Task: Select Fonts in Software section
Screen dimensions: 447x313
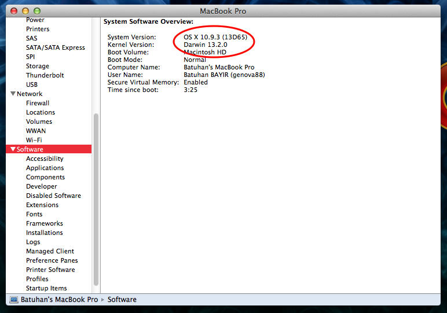Action: [x=34, y=214]
